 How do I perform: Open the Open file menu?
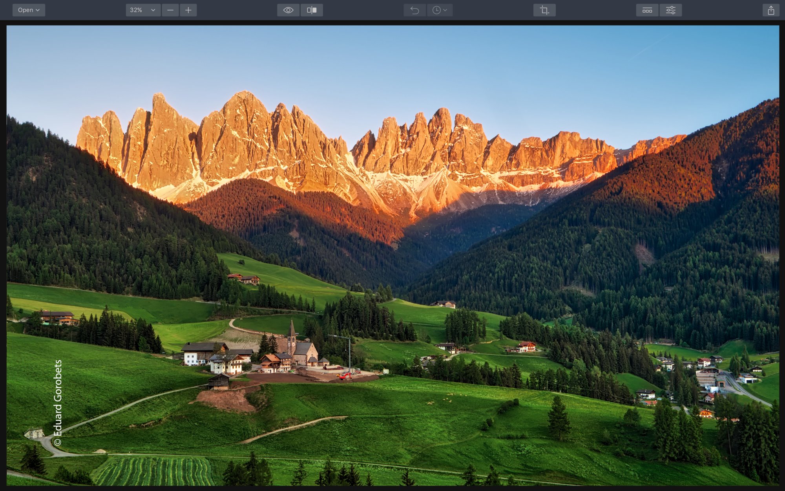click(x=29, y=10)
